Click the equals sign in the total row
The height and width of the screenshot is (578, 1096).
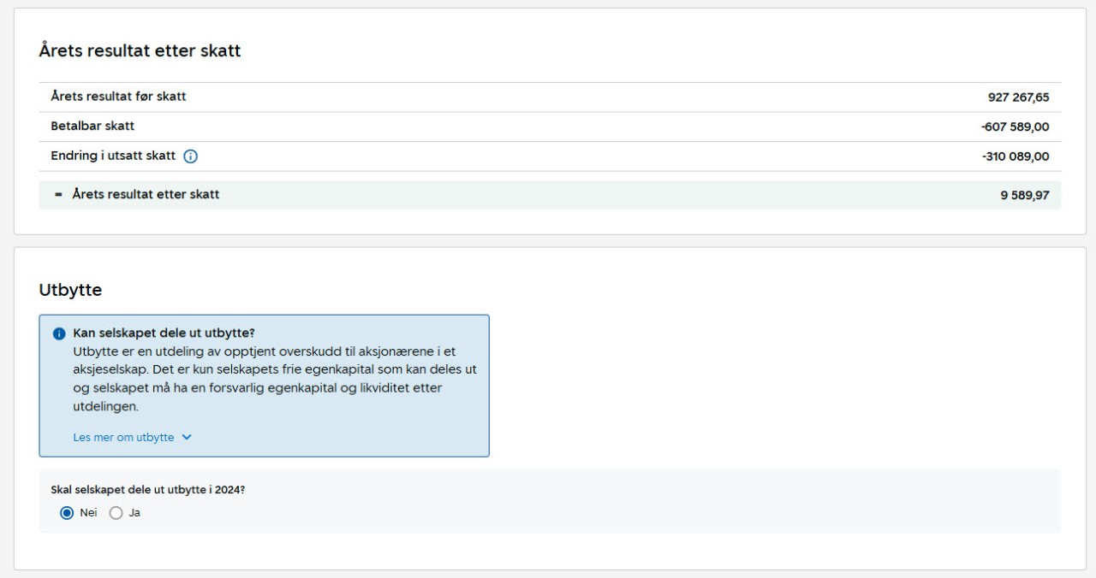[58, 195]
